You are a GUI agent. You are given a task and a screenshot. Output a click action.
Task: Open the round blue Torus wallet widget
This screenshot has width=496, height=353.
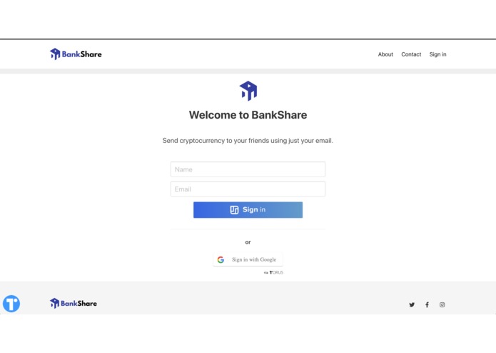(11, 304)
